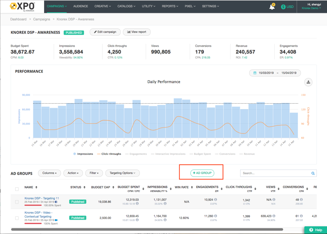Click info icon beside Conversions 48
Viewport: 327px width, 234px height.
(x=301, y=200)
